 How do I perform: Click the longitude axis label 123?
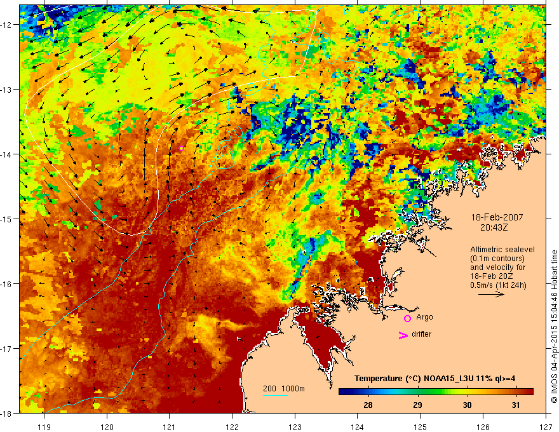click(295, 427)
